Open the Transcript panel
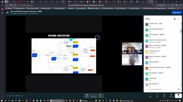 click(171, 96)
